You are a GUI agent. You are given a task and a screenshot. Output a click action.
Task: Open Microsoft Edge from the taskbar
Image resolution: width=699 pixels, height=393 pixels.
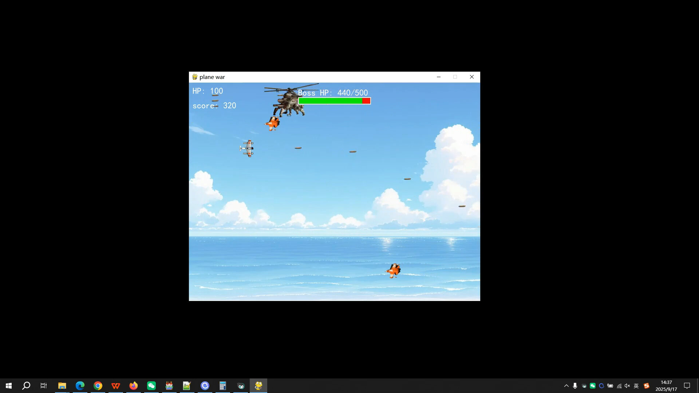[x=80, y=386]
